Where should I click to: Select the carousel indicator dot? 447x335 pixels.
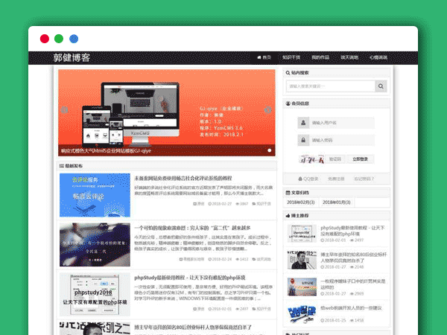pos(269,150)
